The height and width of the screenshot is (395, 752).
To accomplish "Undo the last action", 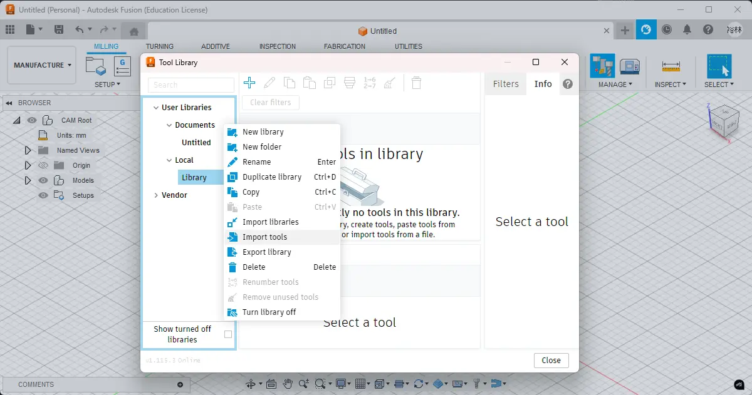I will (x=79, y=29).
